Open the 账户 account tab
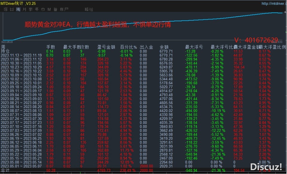287x174 pixels. pyautogui.click(x=64, y=9)
